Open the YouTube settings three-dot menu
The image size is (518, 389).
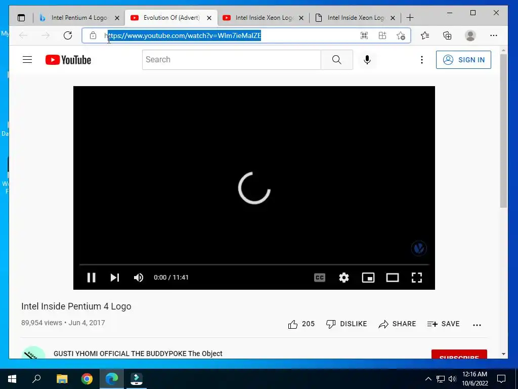421,60
